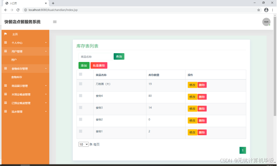Toggle the select-all checkbox in table header
This screenshot has width=277, height=166.
[80, 74]
